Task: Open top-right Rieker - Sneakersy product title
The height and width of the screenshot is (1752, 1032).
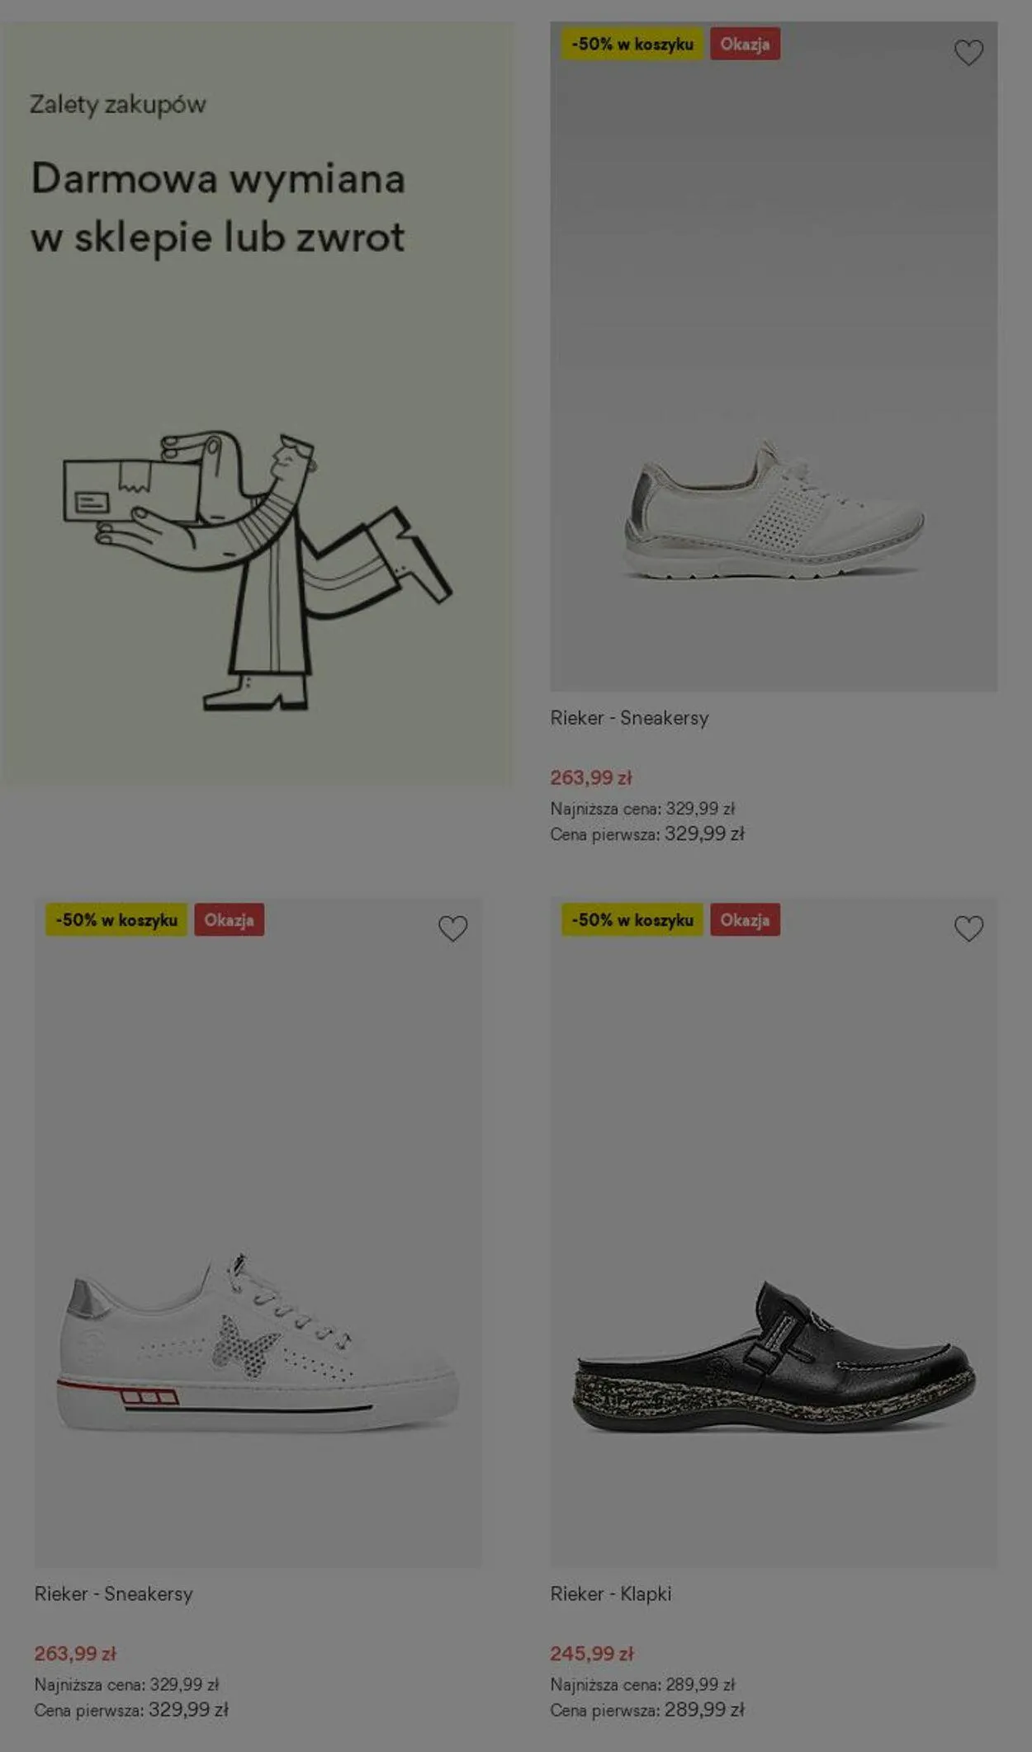Action: [629, 718]
